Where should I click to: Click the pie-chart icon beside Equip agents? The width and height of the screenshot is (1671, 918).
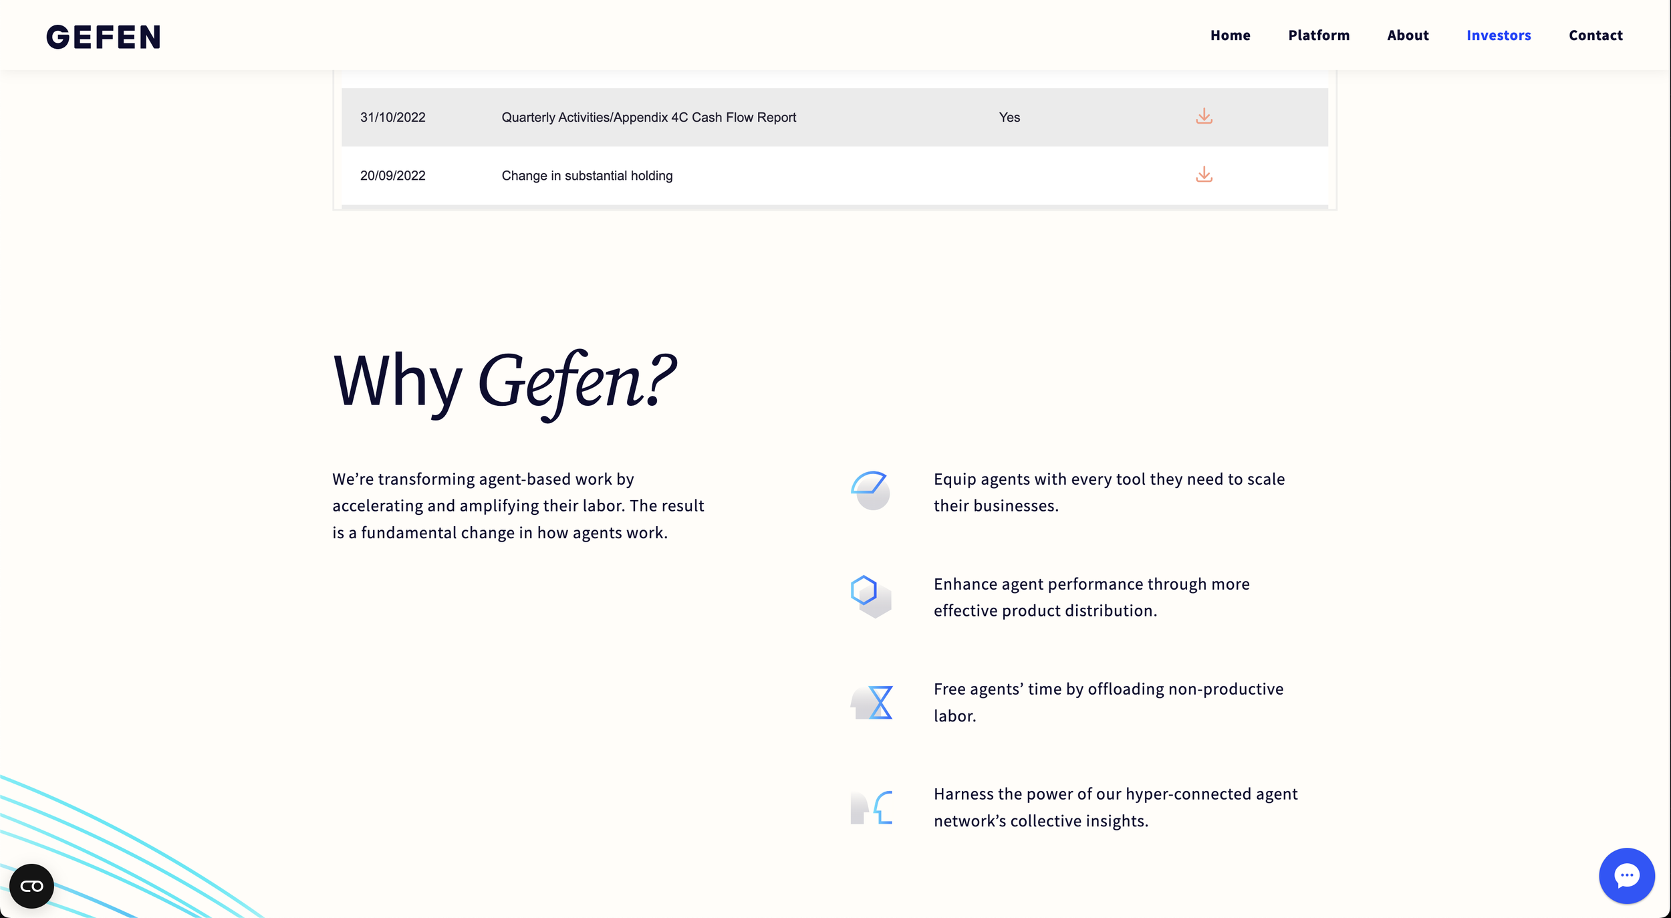(870, 491)
